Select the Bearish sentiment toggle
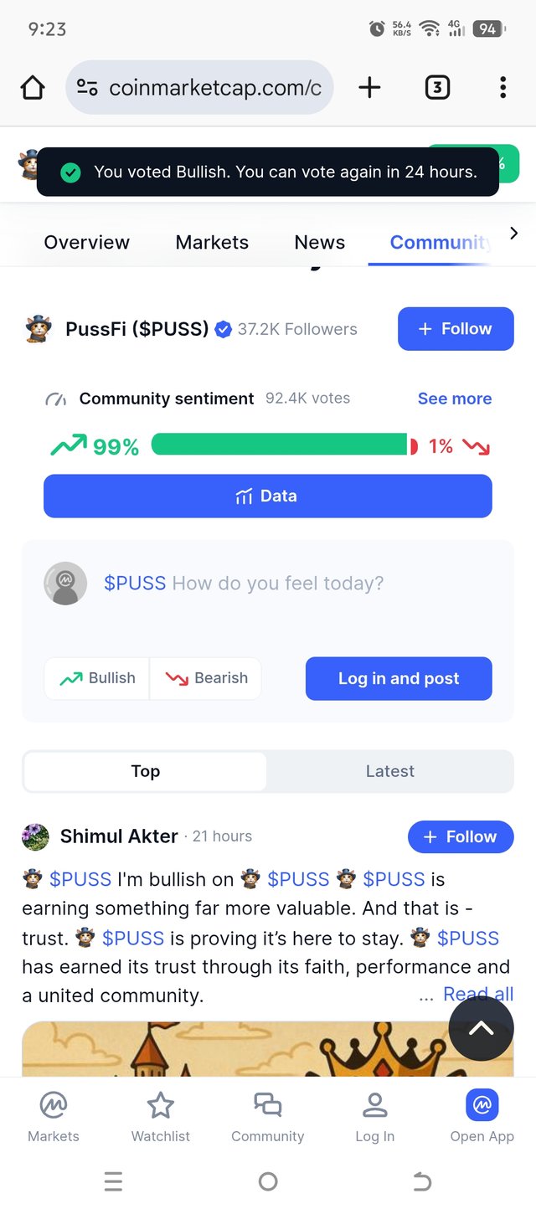 [205, 678]
